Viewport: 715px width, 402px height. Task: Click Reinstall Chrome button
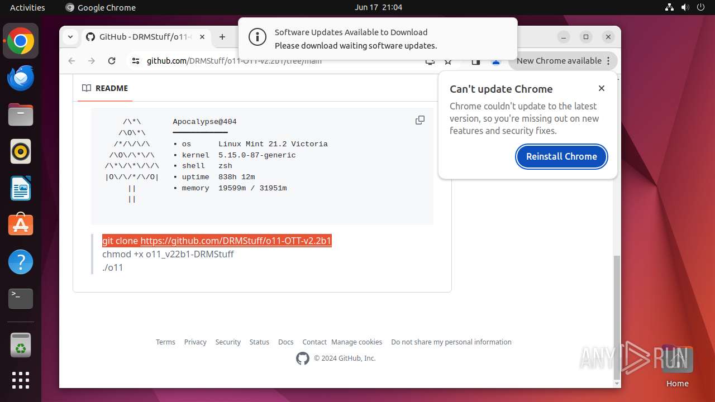pos(561,156)
